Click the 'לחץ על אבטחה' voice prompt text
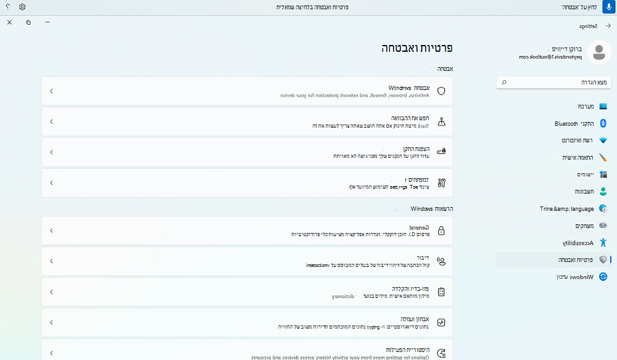617x360 pixels. coord(579,7)
